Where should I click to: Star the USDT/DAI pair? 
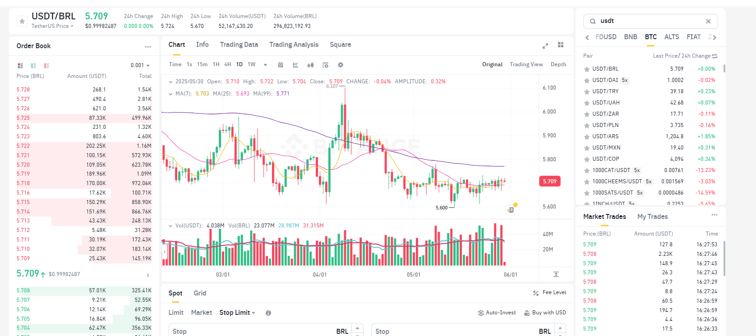tap(587, 81)
